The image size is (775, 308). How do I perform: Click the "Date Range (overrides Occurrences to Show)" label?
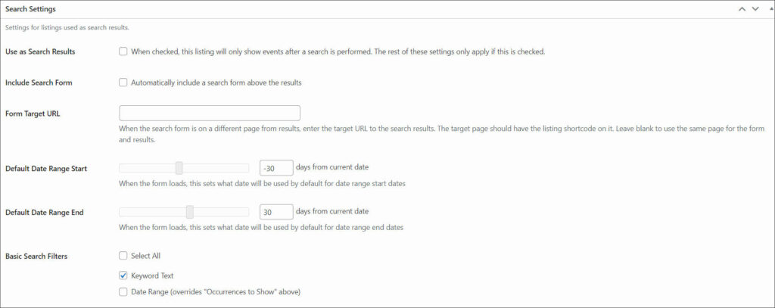coord(216,291)
